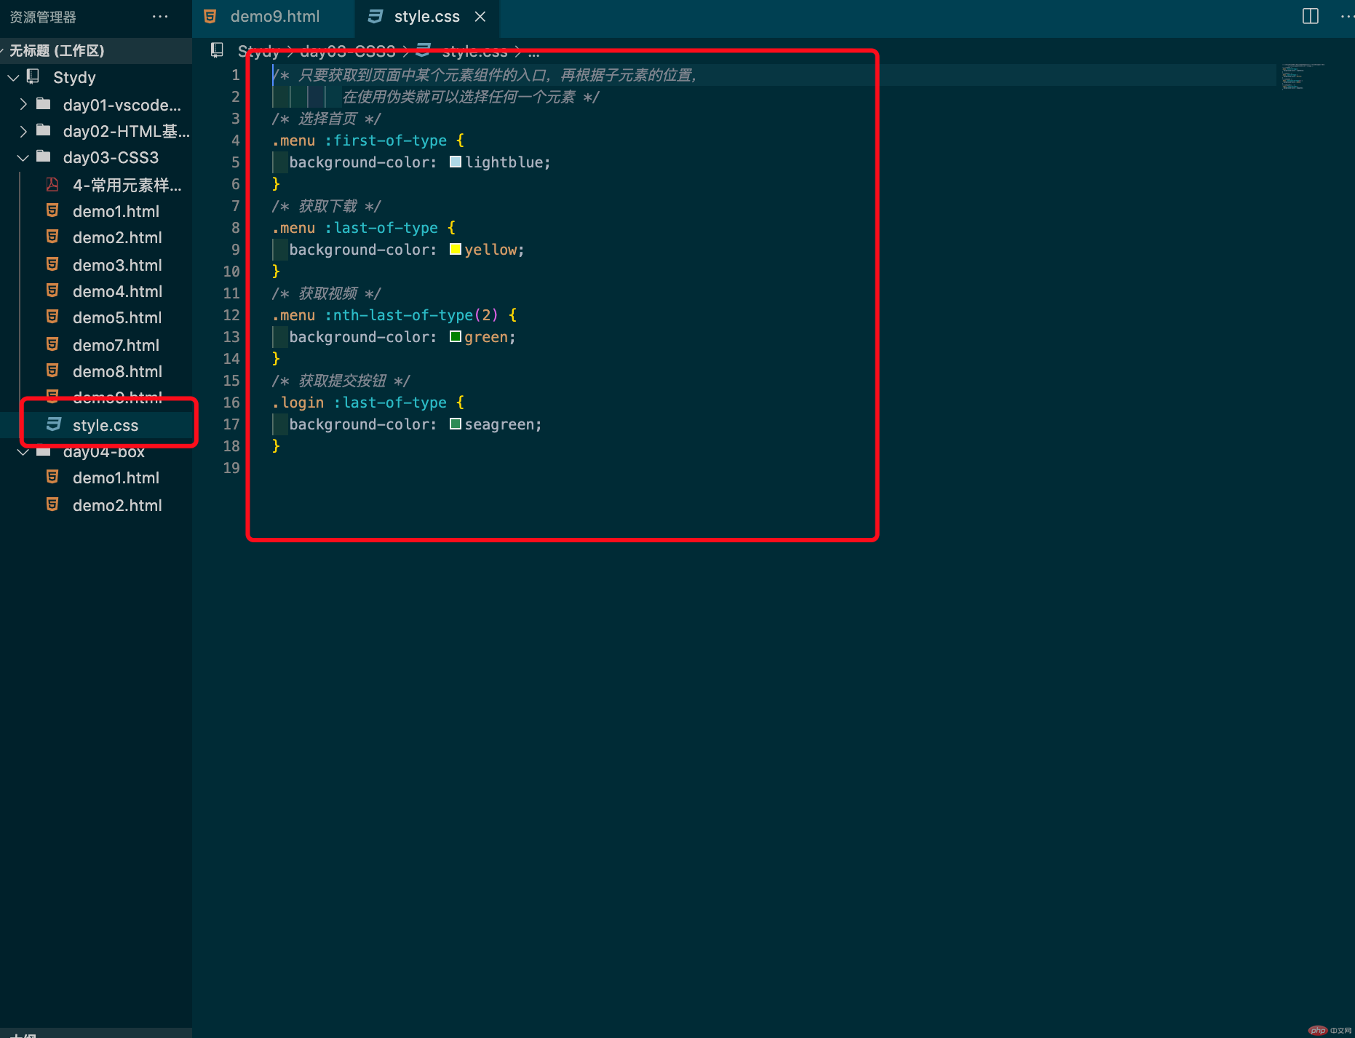1355x1038 pixels.
Task: Click the :nth-last-of-type(2) selector text
Action: tap(412, 315)
